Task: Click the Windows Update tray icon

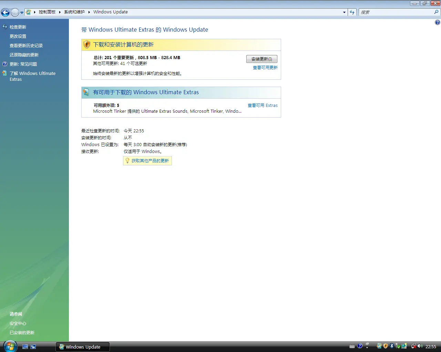Action: pyautogui.click(x=379, y=346)
